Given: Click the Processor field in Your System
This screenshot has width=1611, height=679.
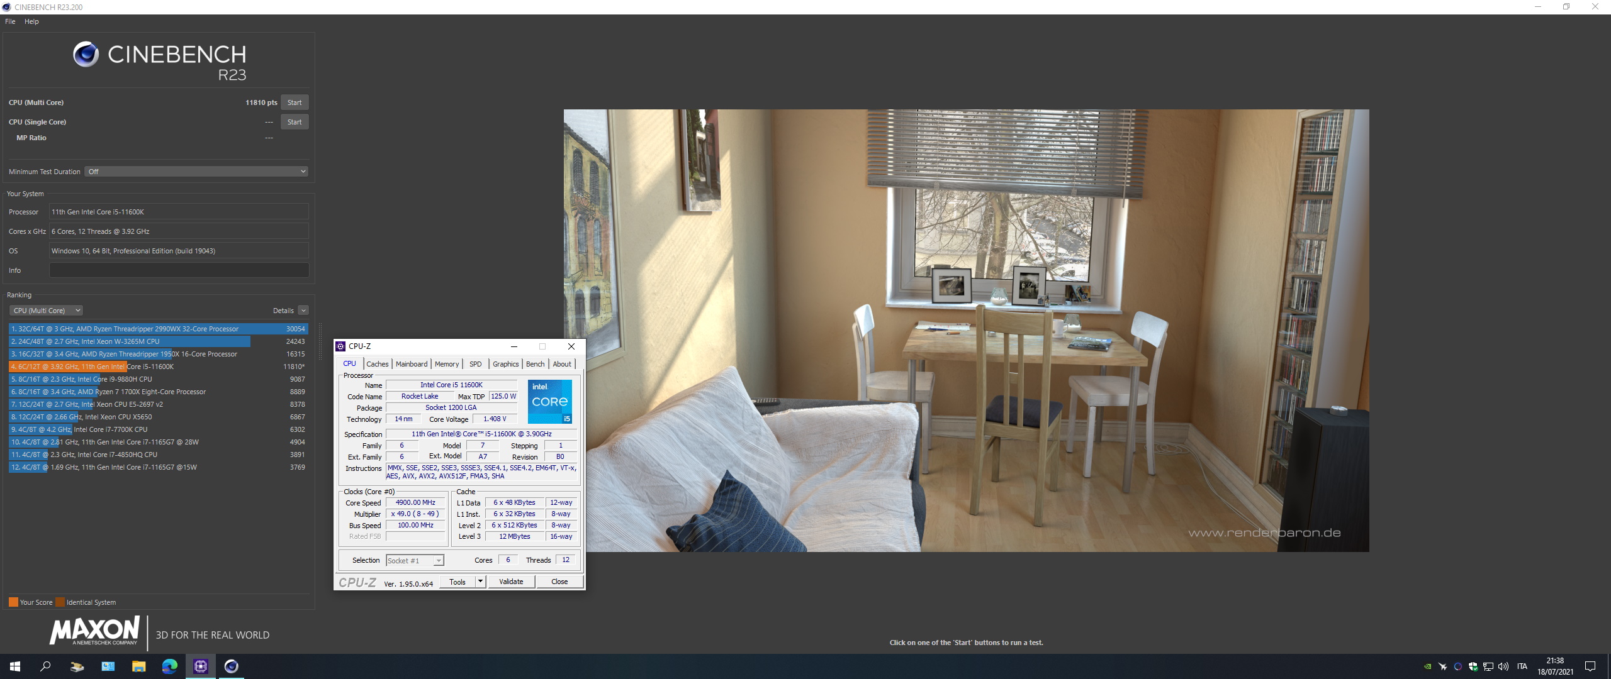Looking at the screenshot, I should pos(179,212).
